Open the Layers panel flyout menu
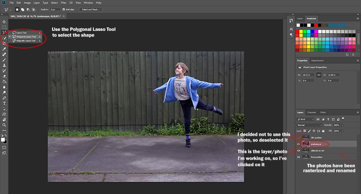Image resolution: width=361 pixels, height=194 pixels. click(x=358, y=112)
